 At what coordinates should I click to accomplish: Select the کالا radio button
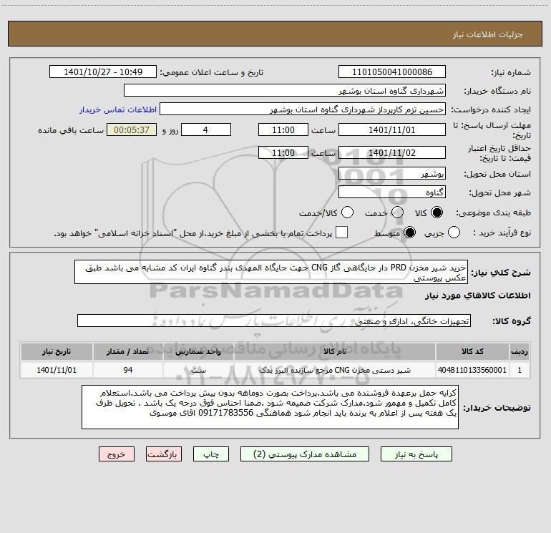pos(437,212)
